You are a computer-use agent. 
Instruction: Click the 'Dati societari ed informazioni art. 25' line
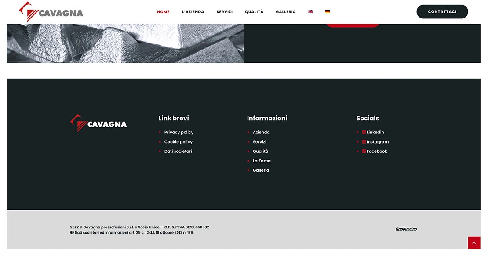[x=134, y=232]
